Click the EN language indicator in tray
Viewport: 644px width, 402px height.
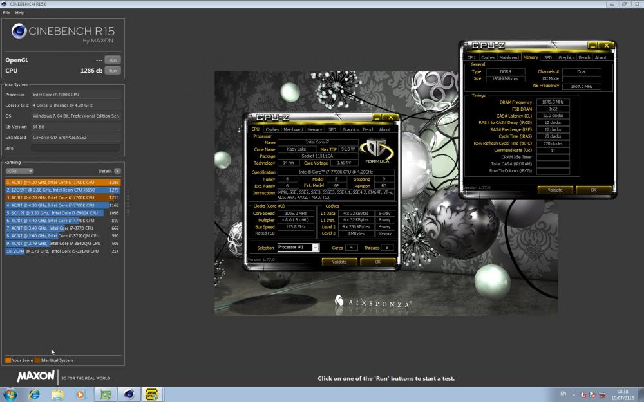(563, 394)
